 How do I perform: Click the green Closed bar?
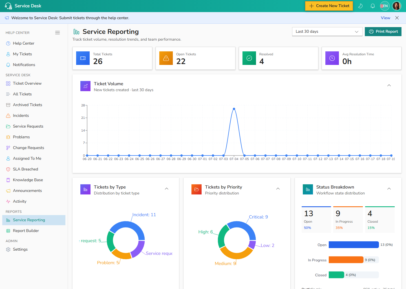[x=336, y=275]
